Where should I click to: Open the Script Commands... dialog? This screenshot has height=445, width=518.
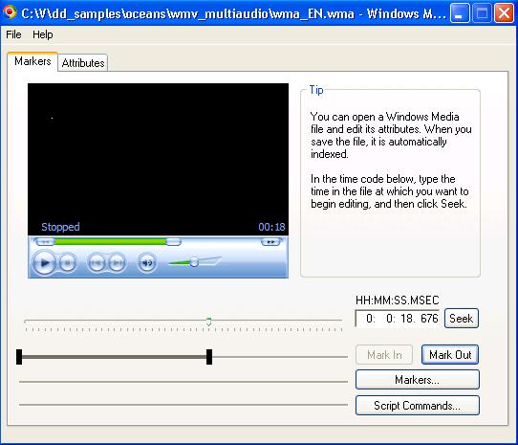[418, 406]
